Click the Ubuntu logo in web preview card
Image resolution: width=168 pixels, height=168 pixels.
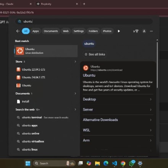click(x=86, y=68)
